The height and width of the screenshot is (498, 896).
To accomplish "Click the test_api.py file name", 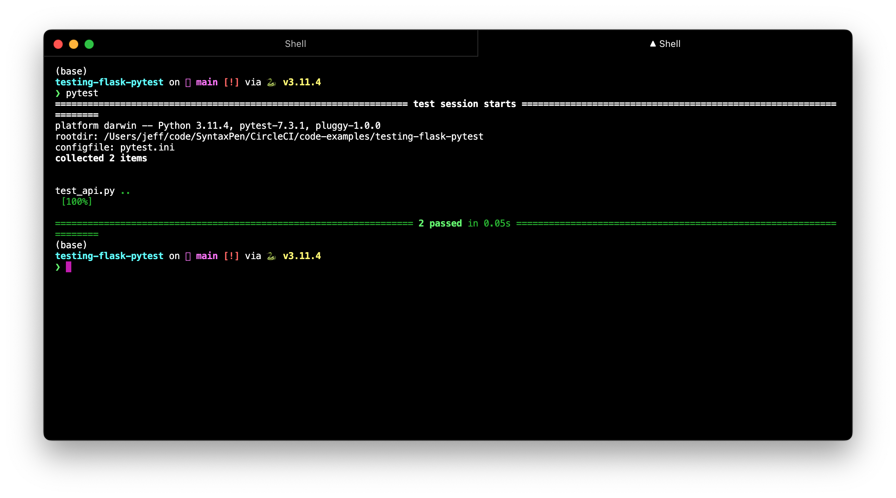I will pos(85,191).
